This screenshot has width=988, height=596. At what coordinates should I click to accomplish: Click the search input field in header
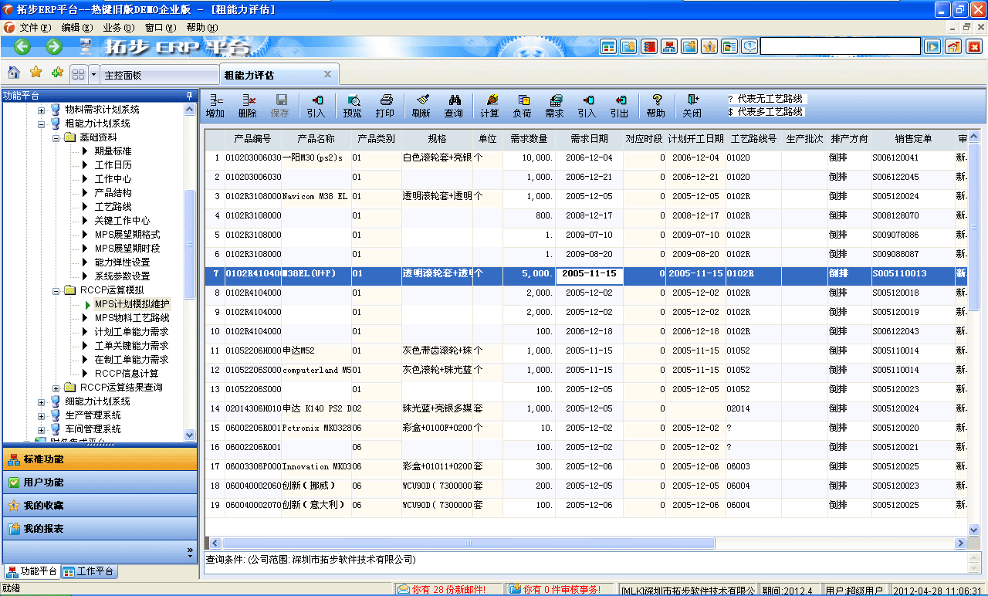pyautogui.click(x=840, y=46)
